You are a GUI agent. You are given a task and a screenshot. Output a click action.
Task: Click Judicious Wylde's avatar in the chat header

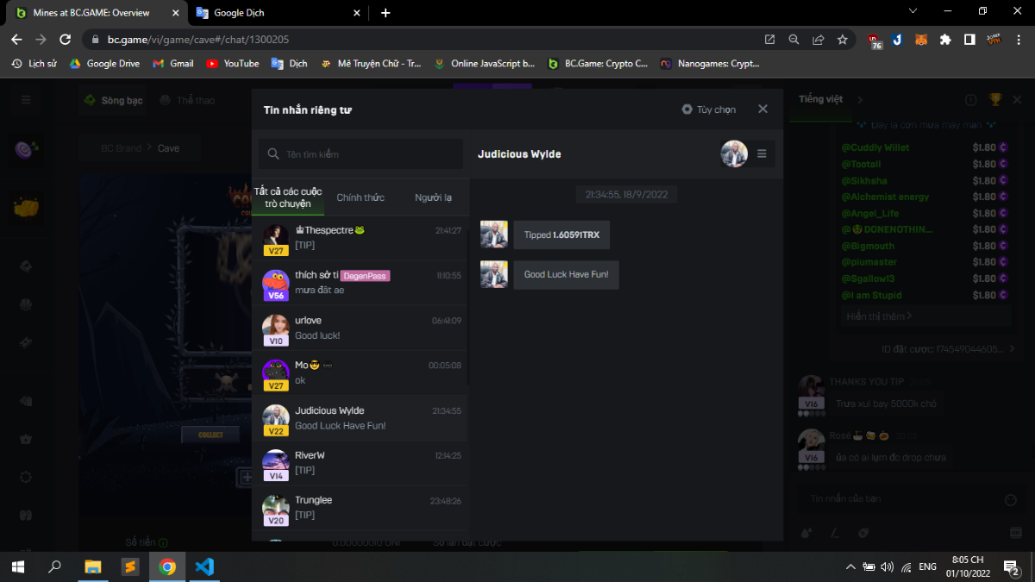[734, 154]
